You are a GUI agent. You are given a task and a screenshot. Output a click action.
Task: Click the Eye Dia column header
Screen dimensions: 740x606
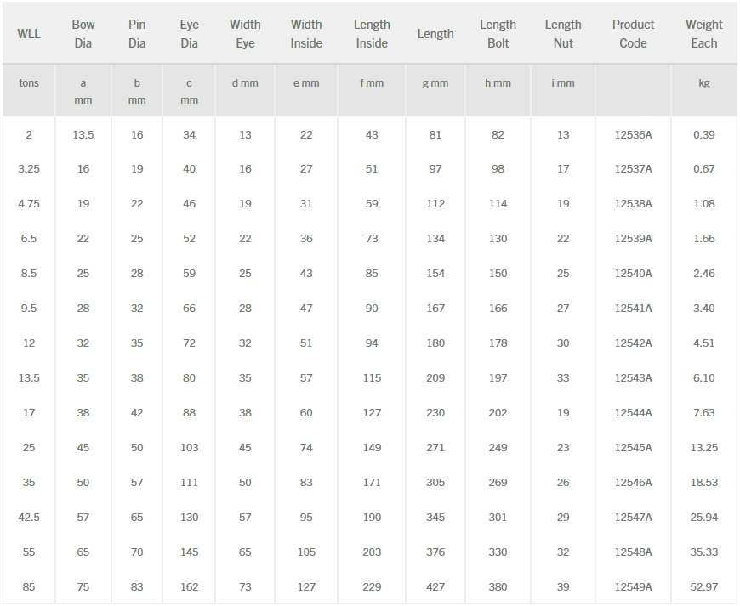click(189, 34)
